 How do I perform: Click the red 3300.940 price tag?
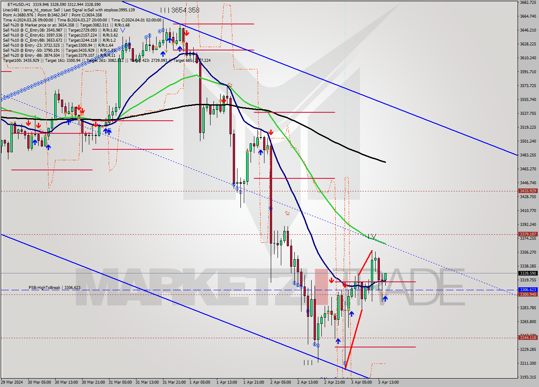point(528,294)
